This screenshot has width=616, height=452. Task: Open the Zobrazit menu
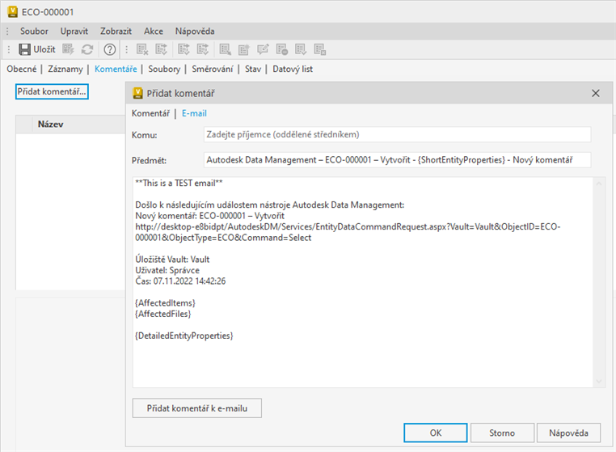pos(116,31)
